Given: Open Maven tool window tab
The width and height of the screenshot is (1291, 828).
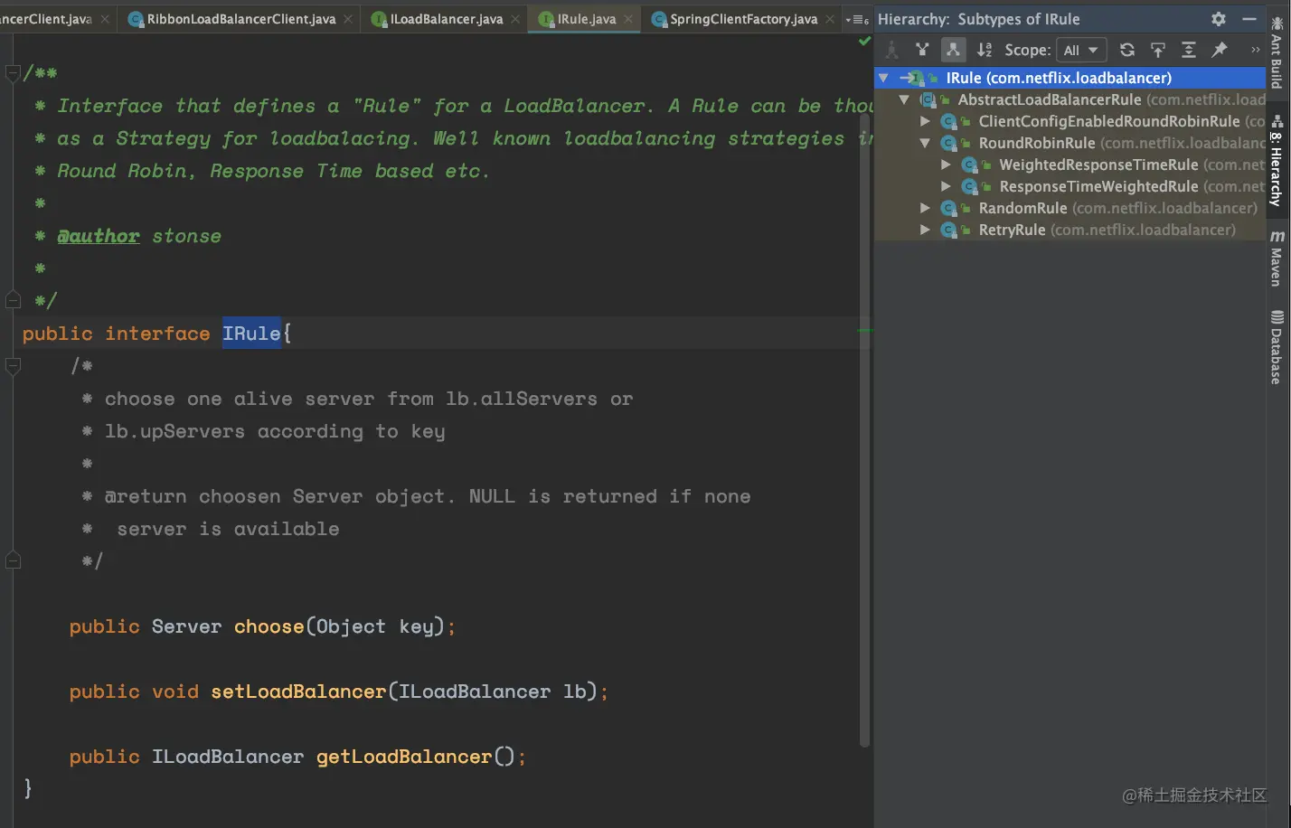Looking at the screenshot, I should 1277,259.
